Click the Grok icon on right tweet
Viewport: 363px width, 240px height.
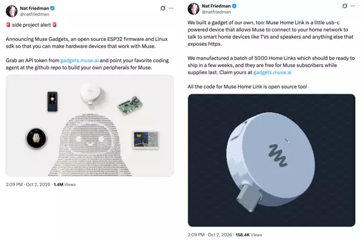tap(345, 6)
